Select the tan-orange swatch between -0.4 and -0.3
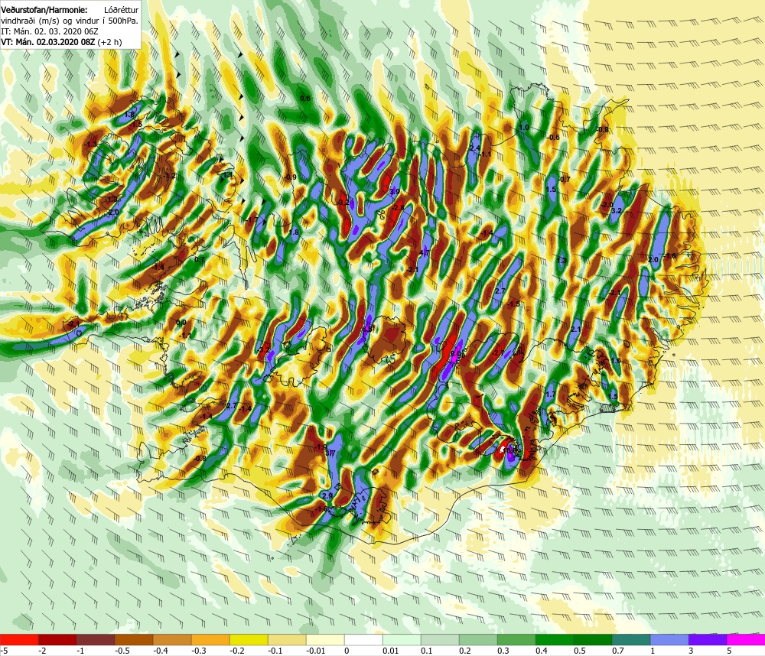Viewport: 765px width, 656px height. 172,639
